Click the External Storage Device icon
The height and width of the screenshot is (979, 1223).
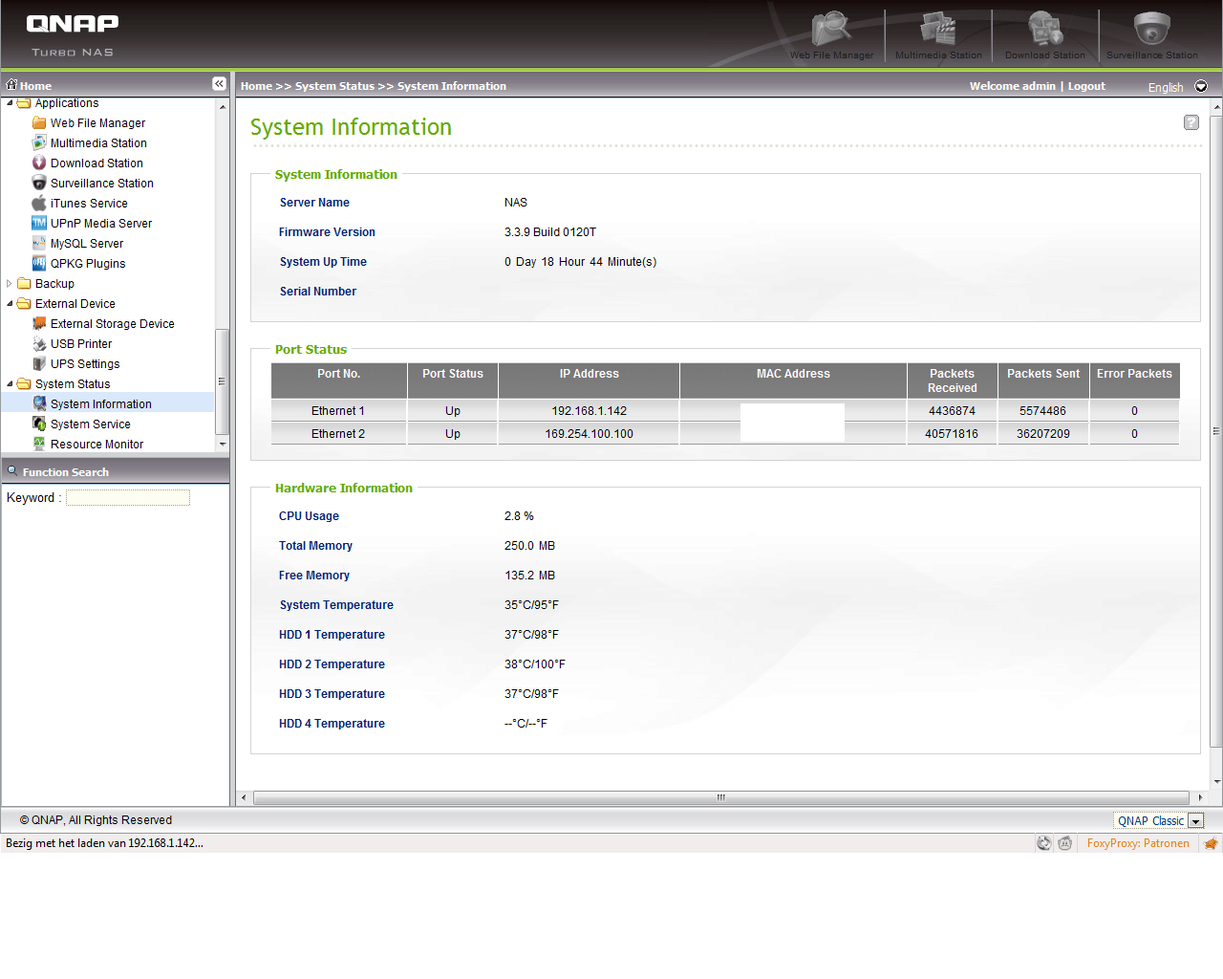(x=39, y=323)
